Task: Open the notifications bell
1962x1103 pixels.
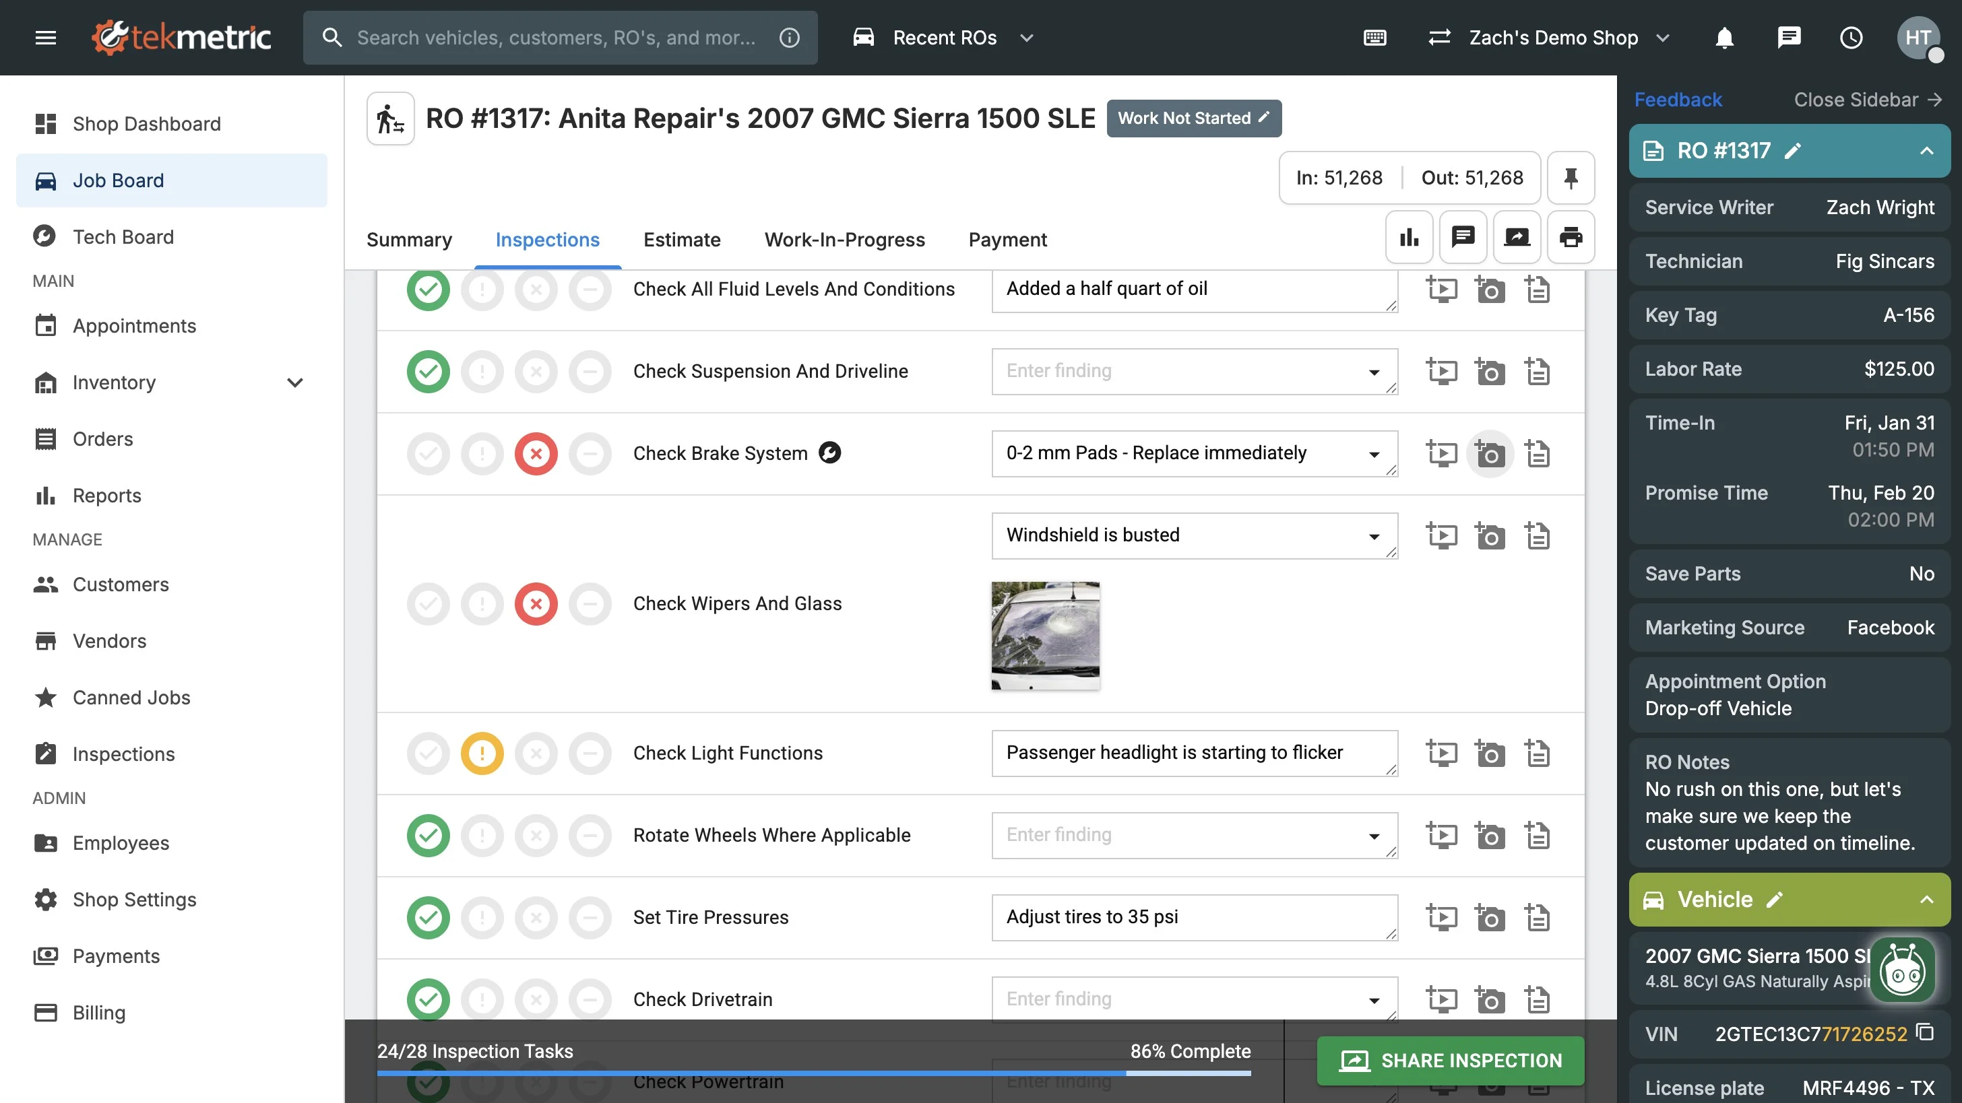Action: coord(1724,37)
